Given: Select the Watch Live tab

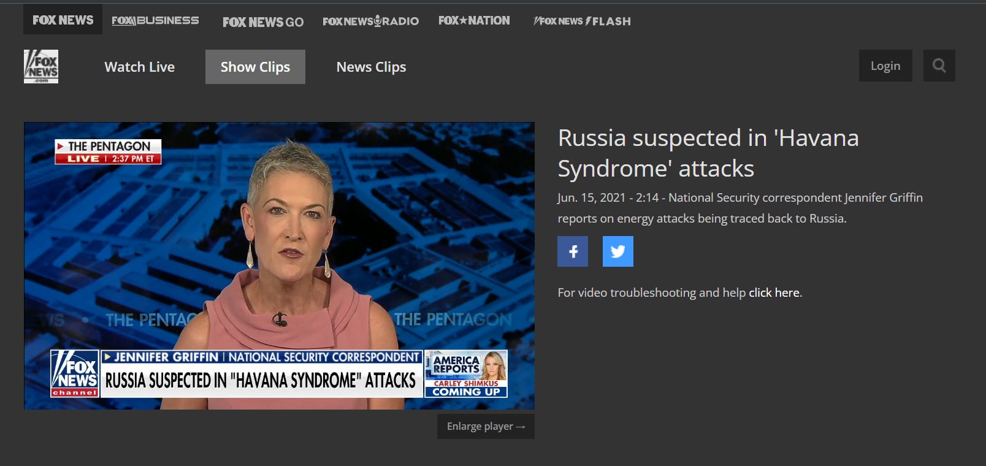Looking at the screenshot, I should pos(140,67).
